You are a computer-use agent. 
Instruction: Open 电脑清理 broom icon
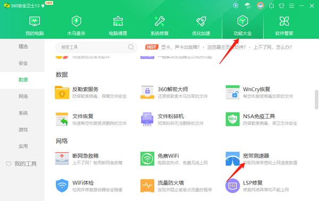(118, 21)
